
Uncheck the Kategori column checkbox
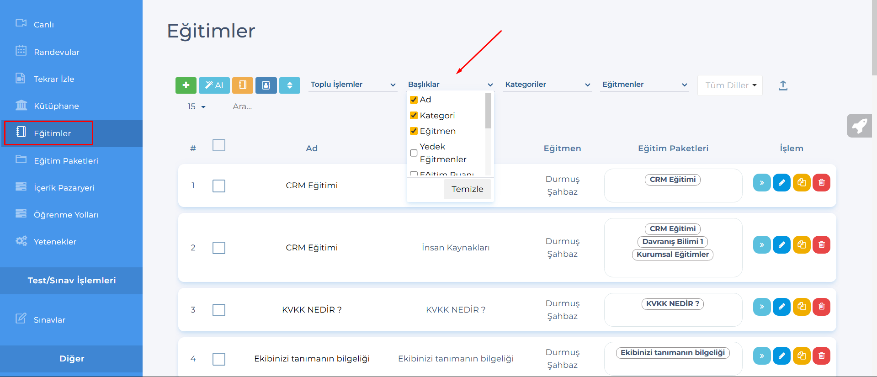[x=414, y=116]
